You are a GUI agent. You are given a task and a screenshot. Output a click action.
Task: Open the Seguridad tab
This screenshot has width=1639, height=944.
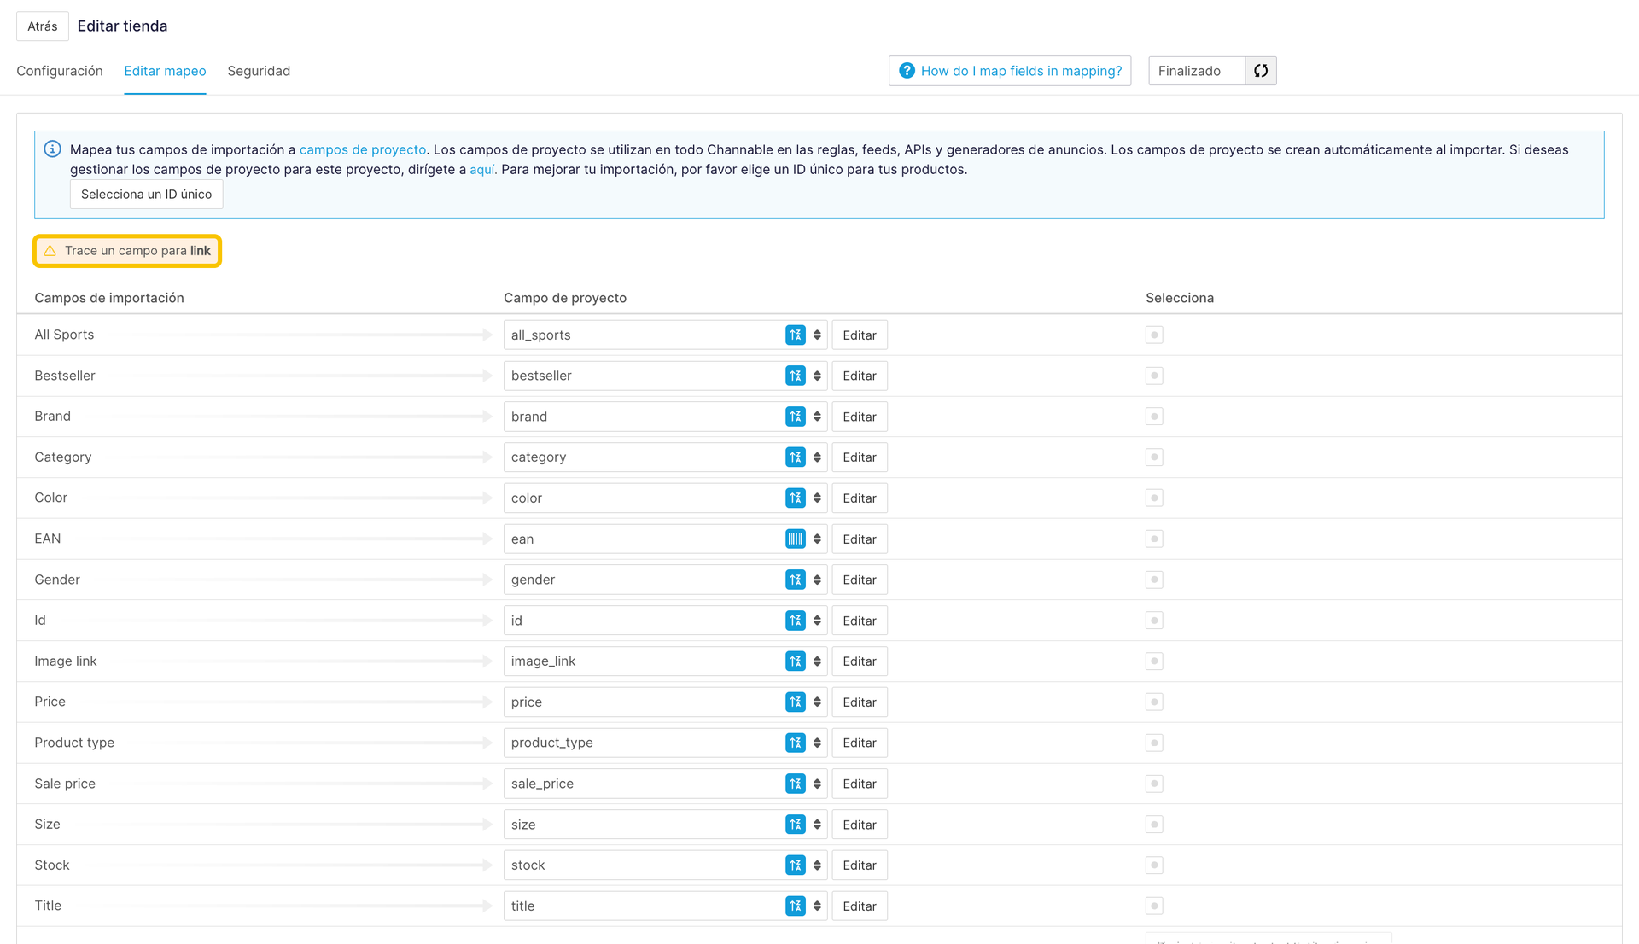click(x=259, y=71)
